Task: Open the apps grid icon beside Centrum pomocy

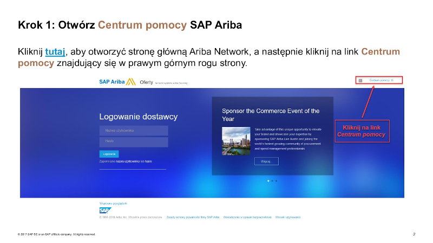Action: 360,80
